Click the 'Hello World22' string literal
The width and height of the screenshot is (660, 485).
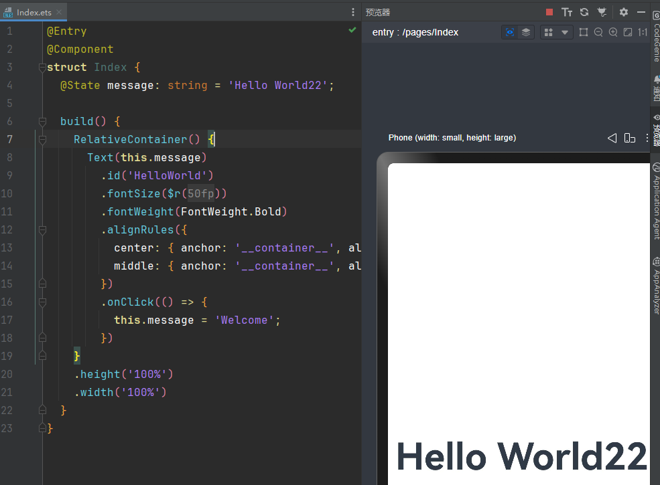pos(278,86)
